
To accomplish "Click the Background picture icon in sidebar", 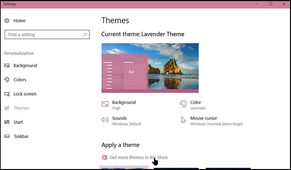I will pos(7,65).
